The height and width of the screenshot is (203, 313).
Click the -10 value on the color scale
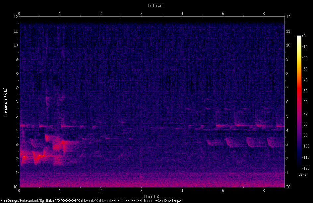click(304, 47)
